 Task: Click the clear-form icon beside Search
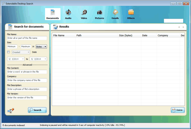click(x=11, y=110)
